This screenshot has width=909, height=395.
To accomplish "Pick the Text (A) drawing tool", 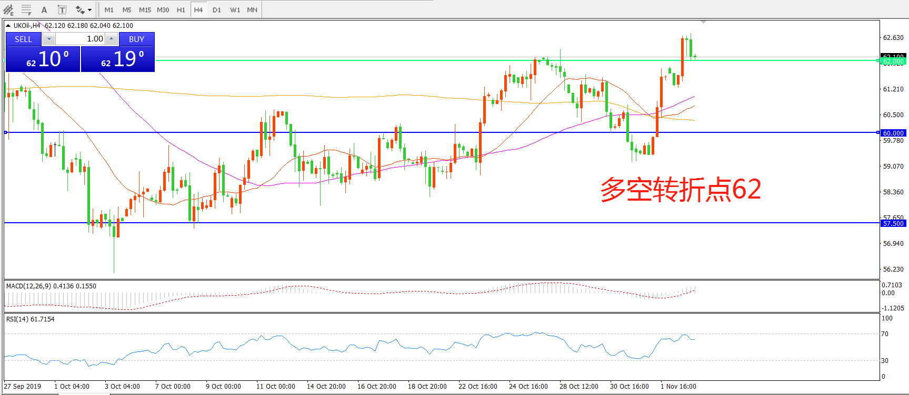I will (x=44, y=10).
